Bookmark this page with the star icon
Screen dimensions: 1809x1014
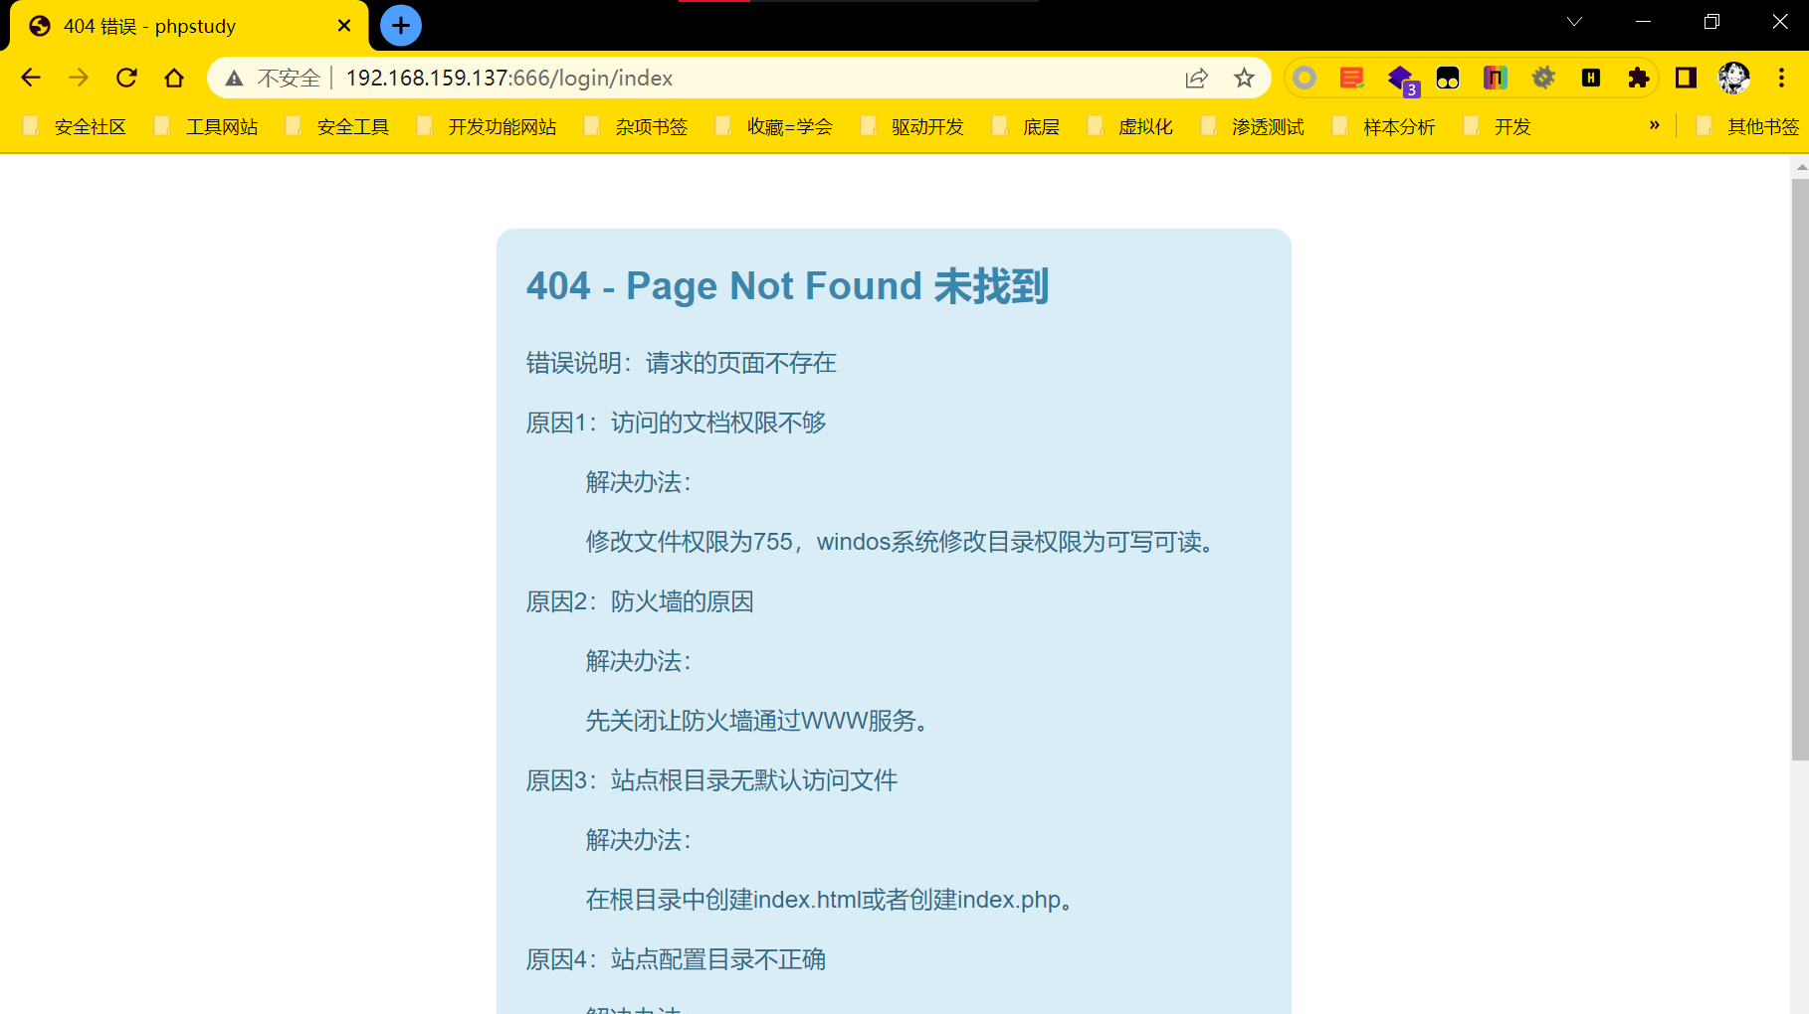point(1244,79)
